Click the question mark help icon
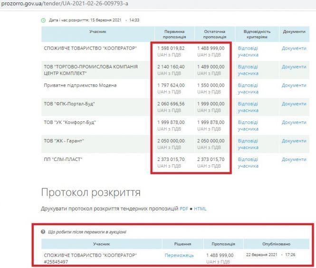 pos(43,232)
